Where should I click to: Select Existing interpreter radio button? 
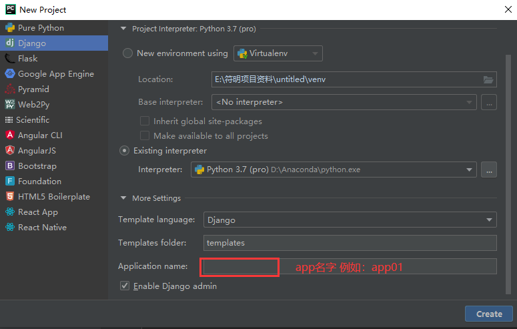pyautogui.click(x=124, y=151)
